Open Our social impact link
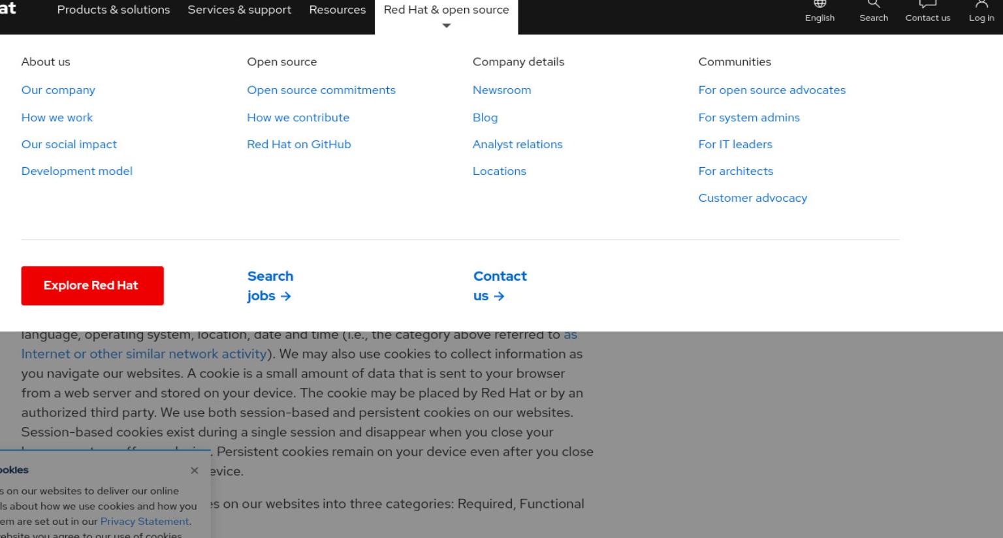 tap(69, 144)
